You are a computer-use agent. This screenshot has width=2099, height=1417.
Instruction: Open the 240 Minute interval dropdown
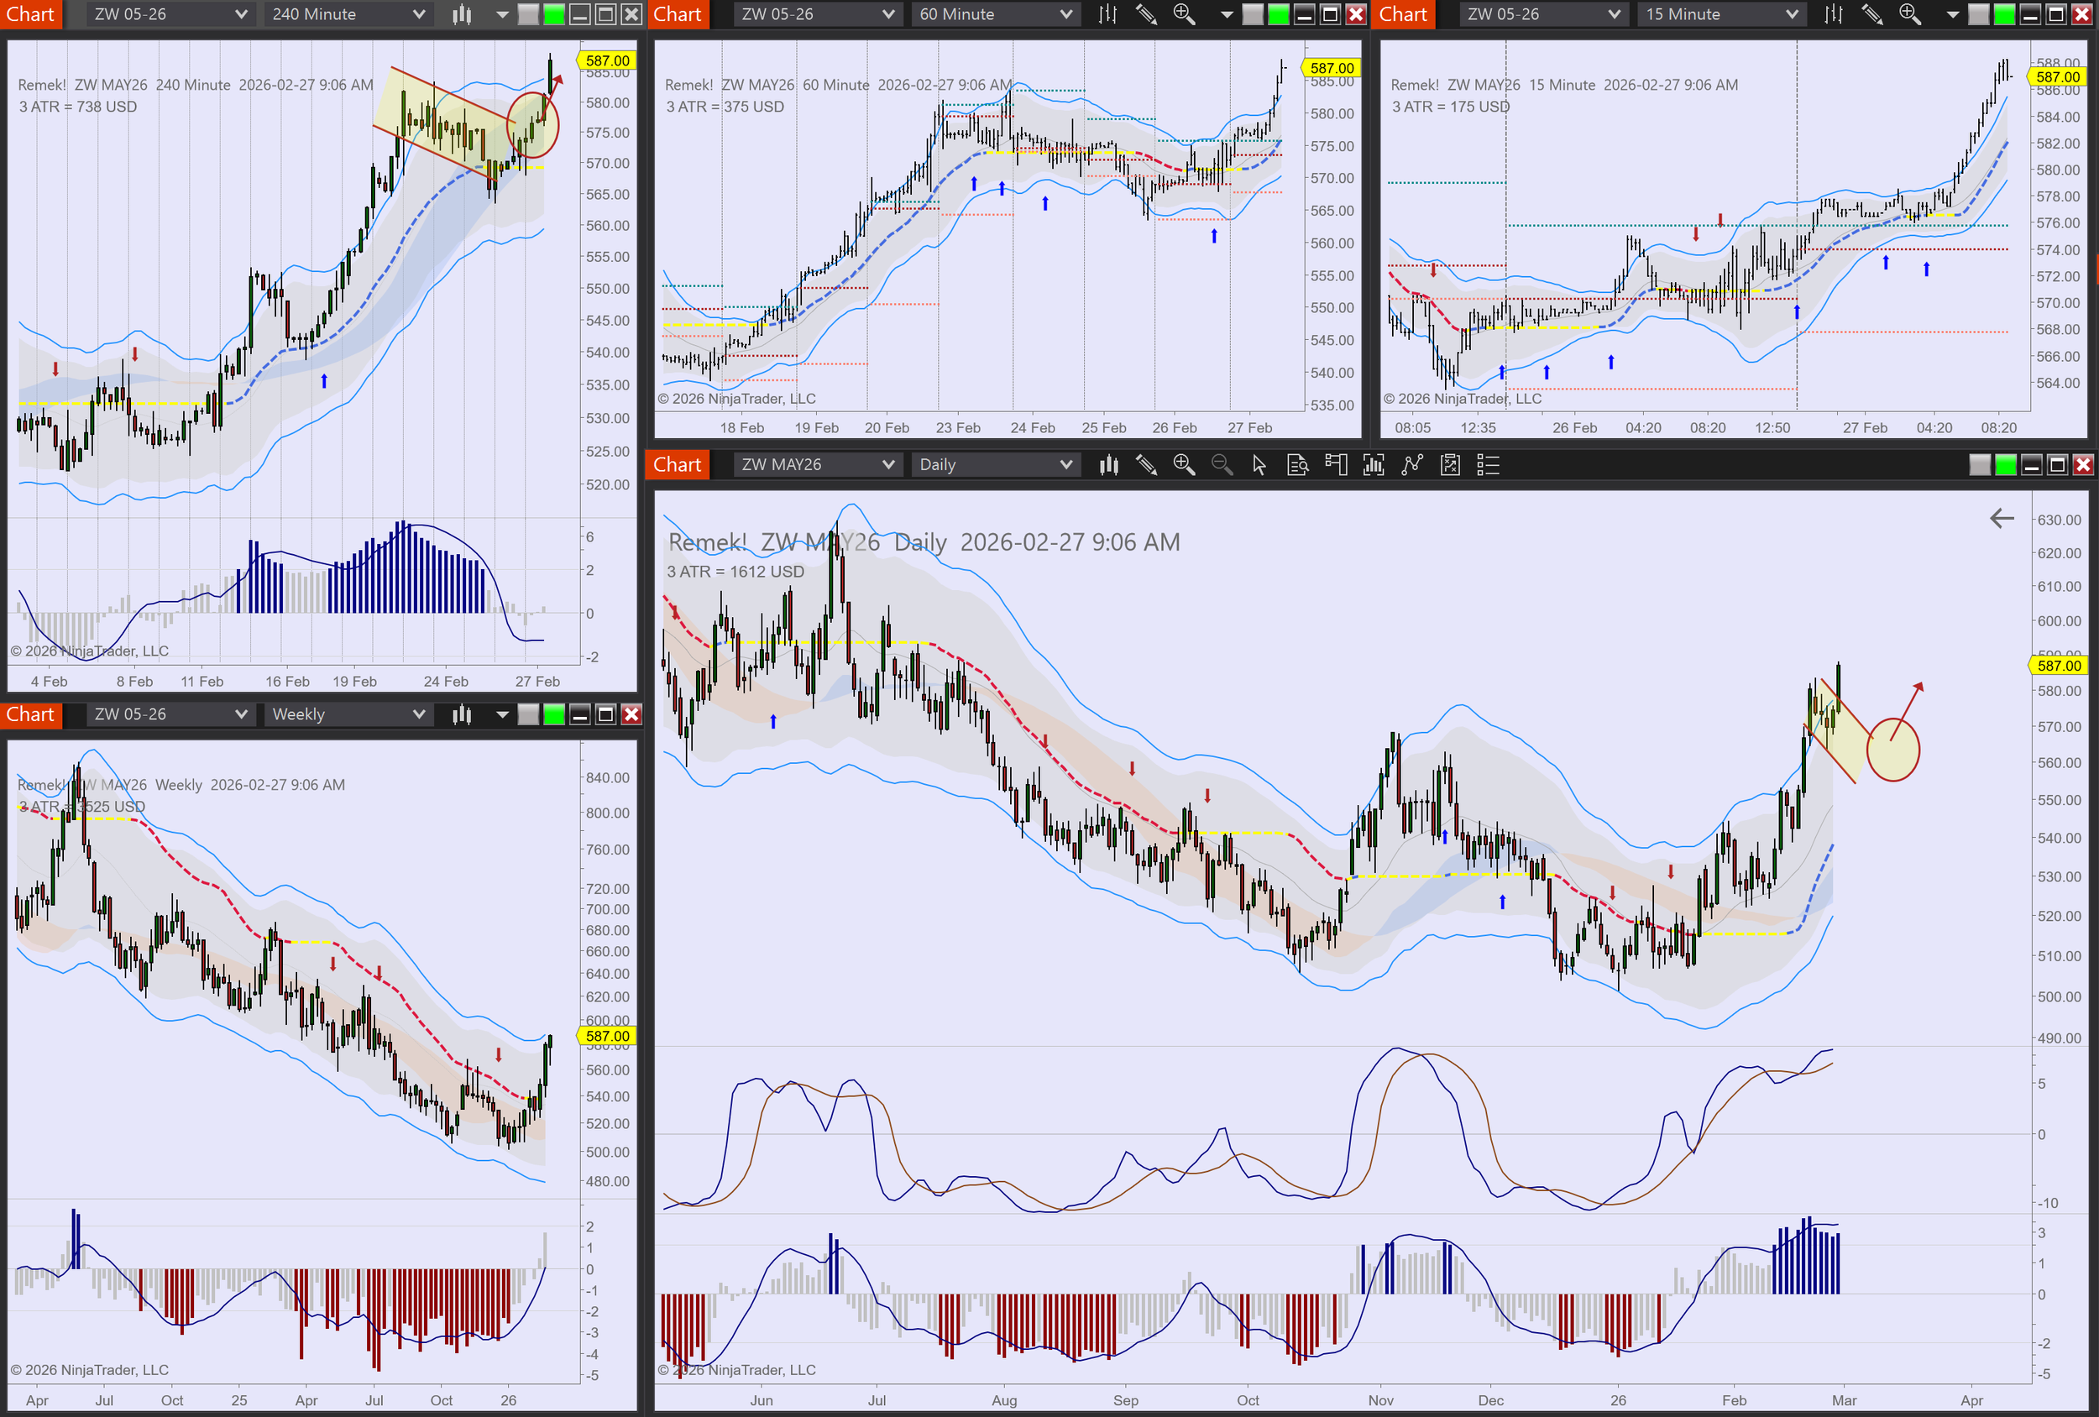click(348, 14)
